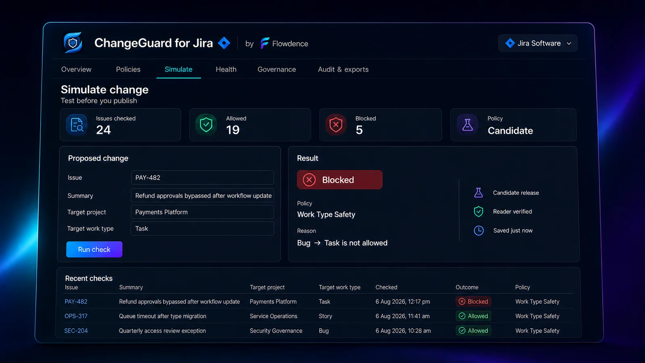Switch to the Overview tab
The width and height of the screenshot is (645, 363).
pos(76,69)
